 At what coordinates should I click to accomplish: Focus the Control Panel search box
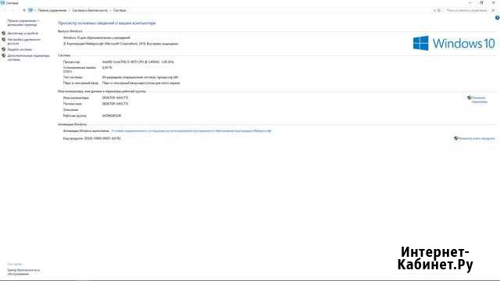tap(469, 10)
